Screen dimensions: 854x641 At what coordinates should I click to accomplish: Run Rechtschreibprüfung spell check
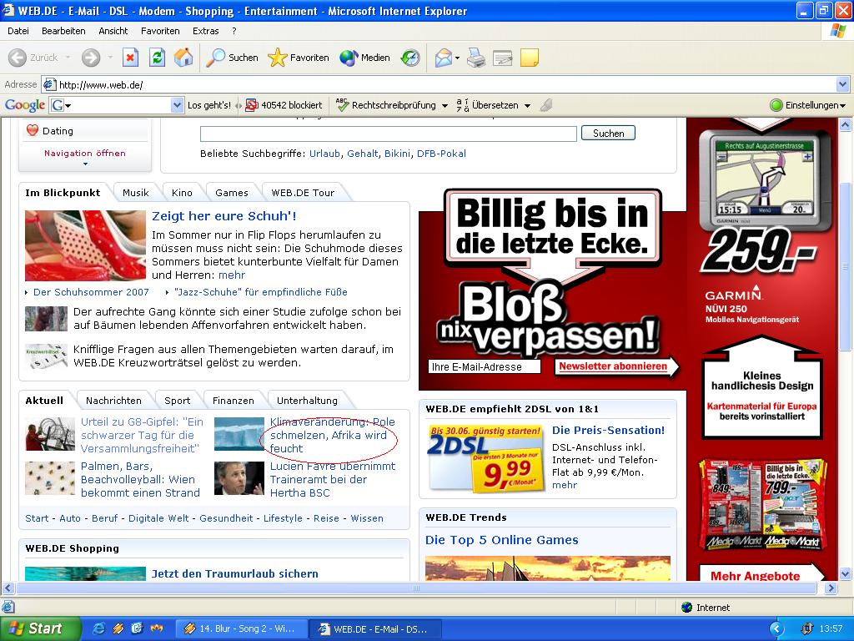tap(386, 105)
